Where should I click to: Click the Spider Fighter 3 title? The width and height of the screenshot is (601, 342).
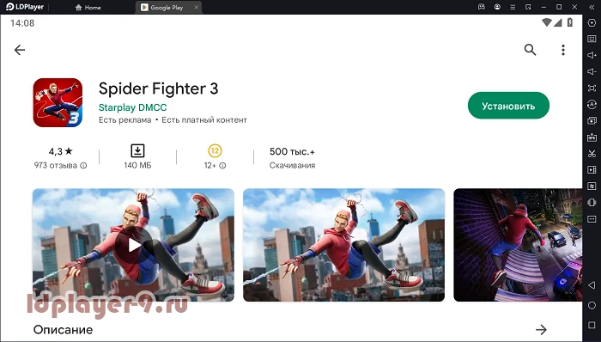[x=159, y=89]
